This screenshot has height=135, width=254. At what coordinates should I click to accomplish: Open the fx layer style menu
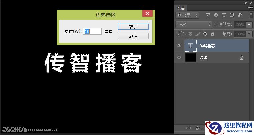pyautogui.click(x=198, y=128)
